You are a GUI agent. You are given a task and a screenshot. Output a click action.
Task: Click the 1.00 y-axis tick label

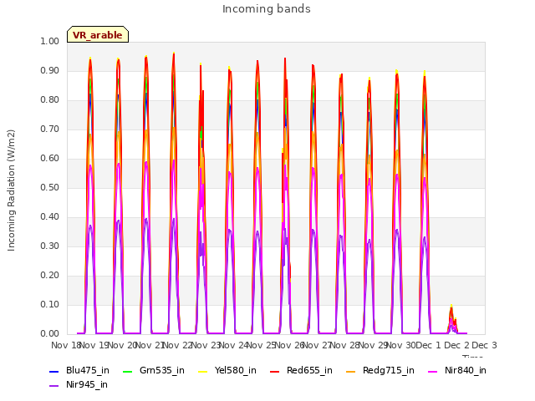click(x=50, y=41)
